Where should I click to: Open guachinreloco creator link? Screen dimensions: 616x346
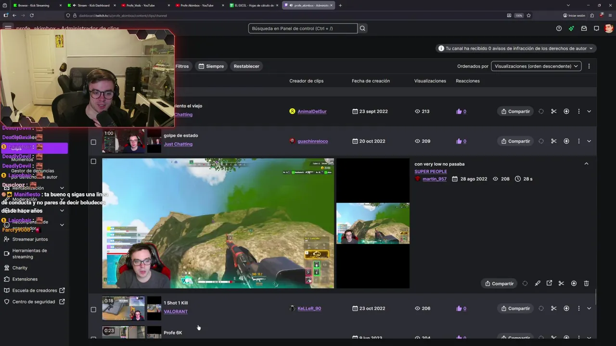click(x=313, y=141)
